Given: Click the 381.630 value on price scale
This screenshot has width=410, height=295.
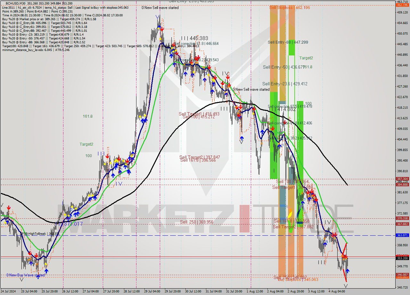Looking at the screenshot, I should pyautogui.click(x=402, y=192).
